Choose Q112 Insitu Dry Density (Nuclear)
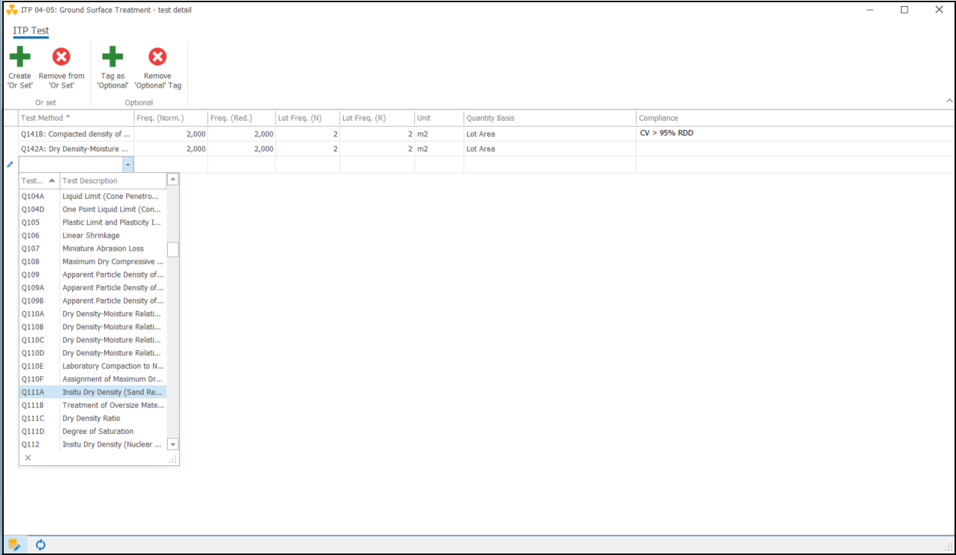Screen dimensions: 956x555 (93, 444)
